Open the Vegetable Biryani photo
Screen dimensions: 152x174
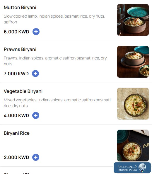click(133, 104)
